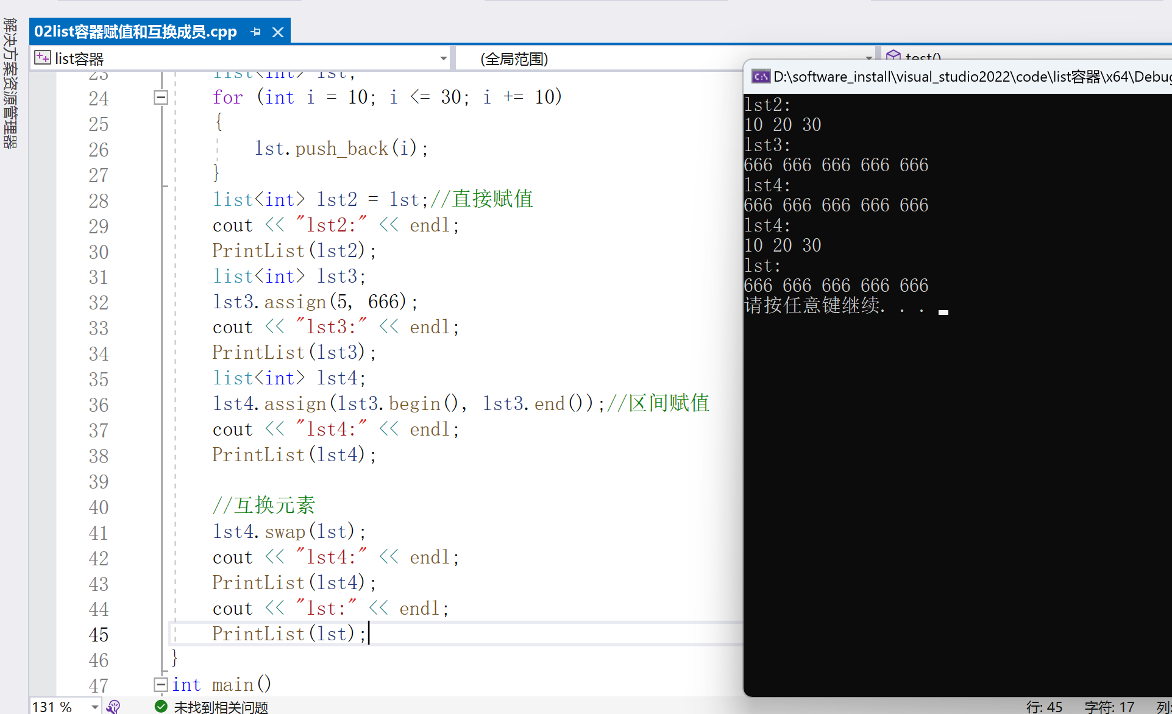Click the line 45 row indicator in the status bar

pos(1044,707)
